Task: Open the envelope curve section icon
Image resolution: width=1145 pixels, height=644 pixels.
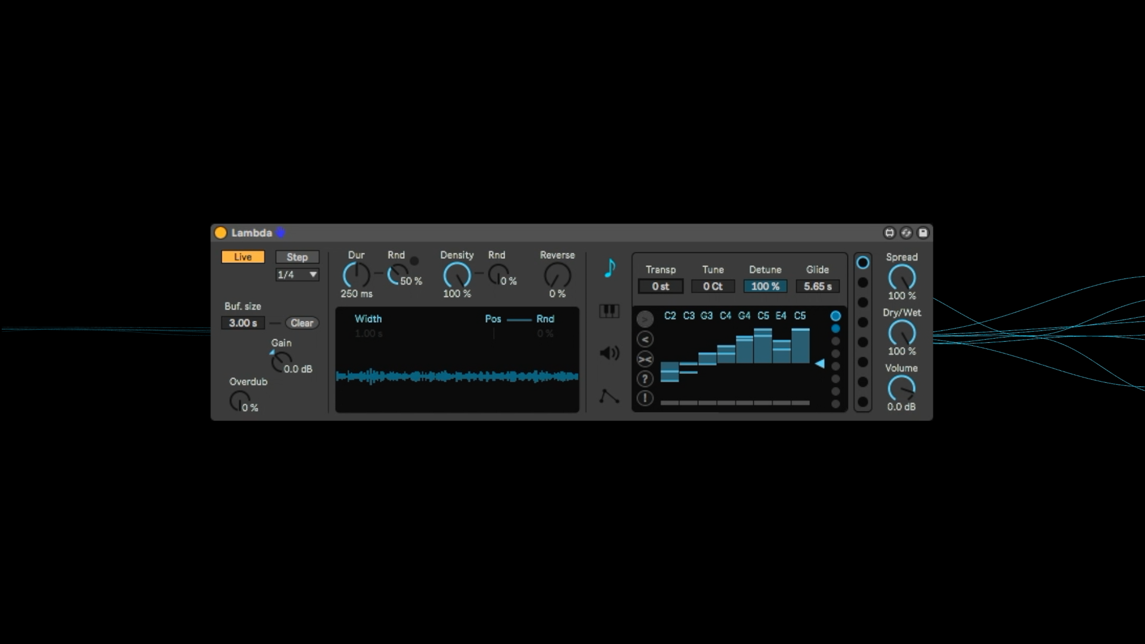Action: tap(609, 396)
